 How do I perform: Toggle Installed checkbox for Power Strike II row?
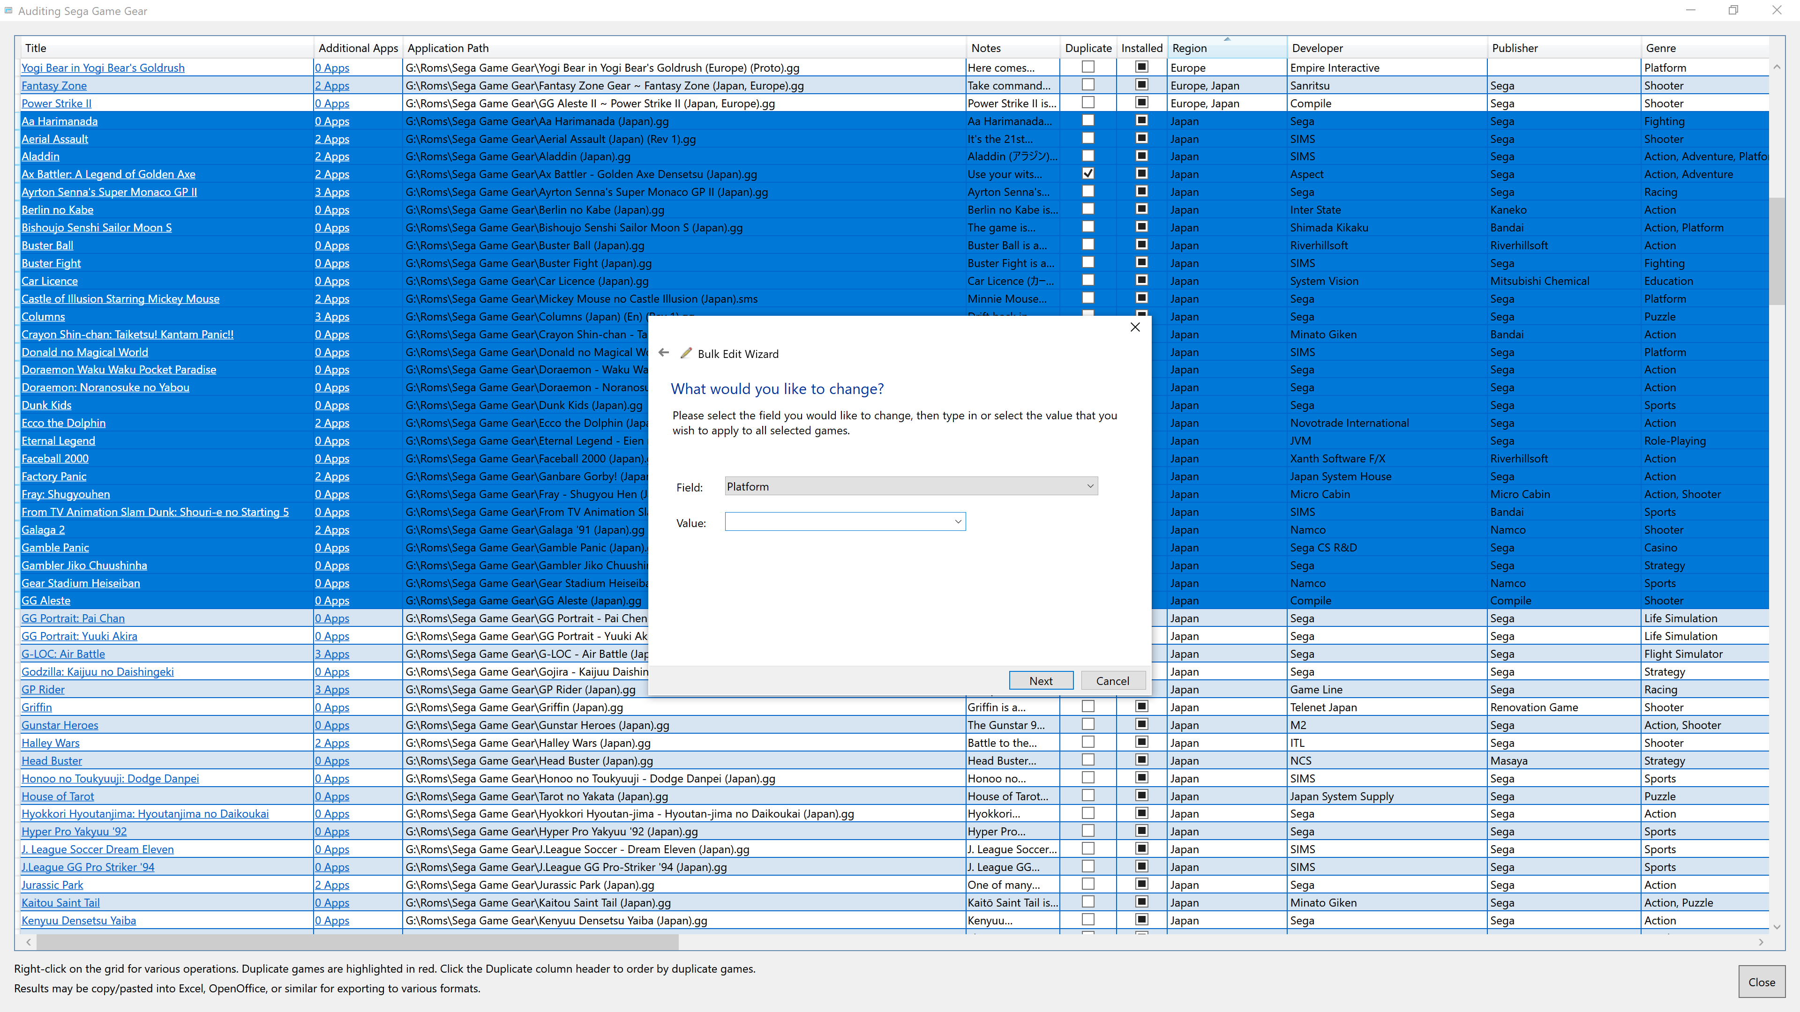click(x=1142, y=102)
